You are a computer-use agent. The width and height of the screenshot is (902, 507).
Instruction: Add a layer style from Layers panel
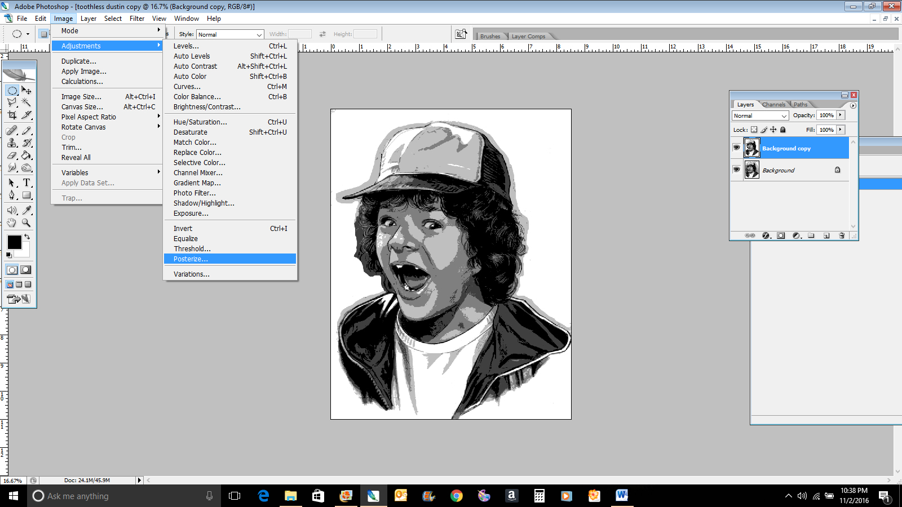[766, 235]
